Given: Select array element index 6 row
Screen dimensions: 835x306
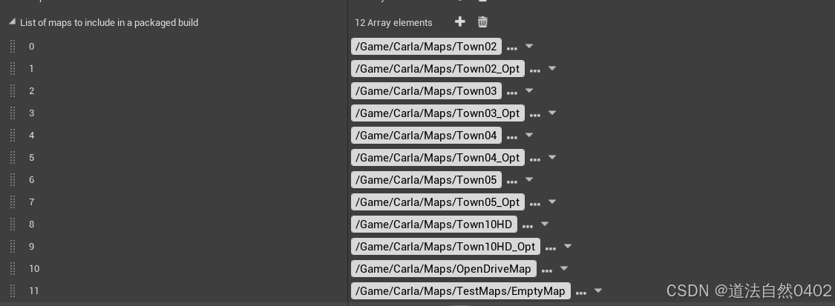Looking at the screenshot, I should coord(174,179).
